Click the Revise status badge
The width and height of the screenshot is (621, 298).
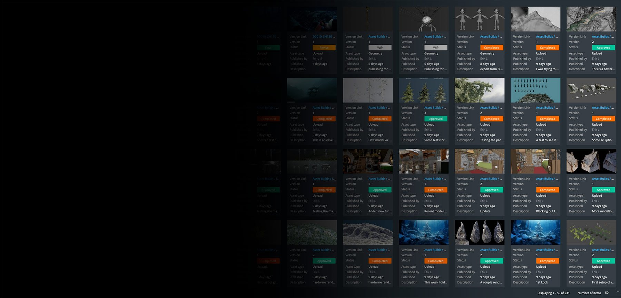324,48
